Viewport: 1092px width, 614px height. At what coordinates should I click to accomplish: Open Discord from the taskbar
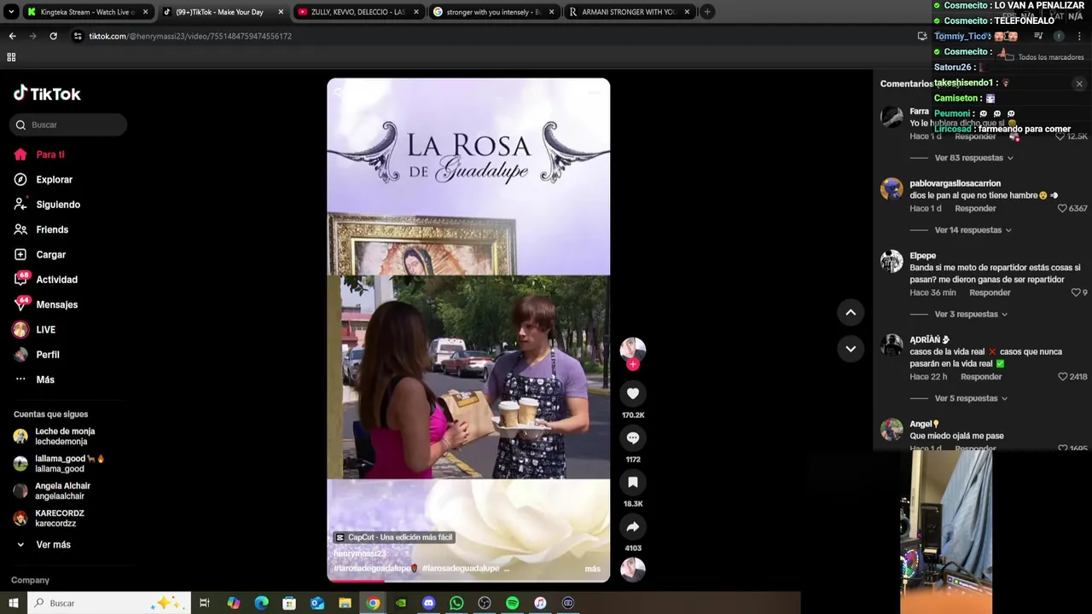click(428, 603)
